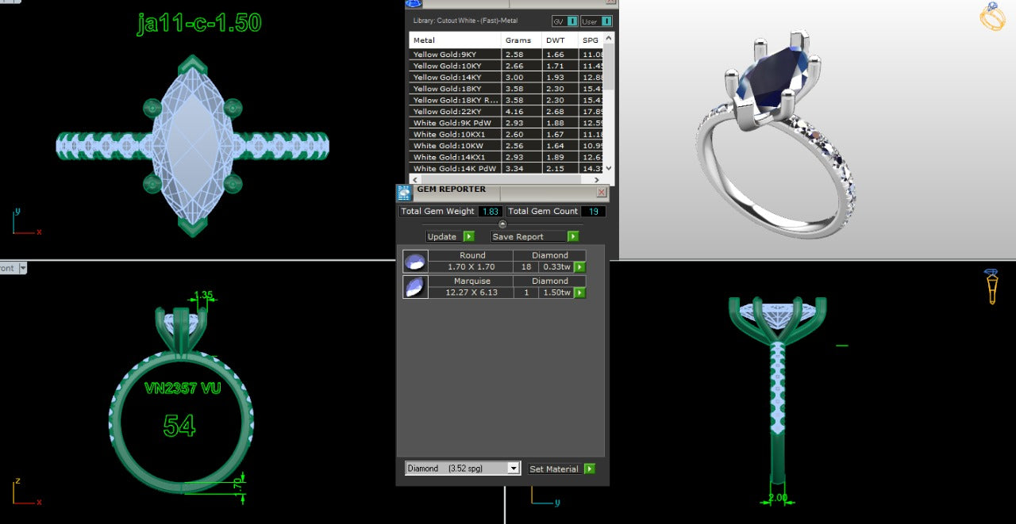The width and height of the screenshot is (1016, 524).
Task: Click the Total Gem Weight value 1.83
Action: [491, 212]
